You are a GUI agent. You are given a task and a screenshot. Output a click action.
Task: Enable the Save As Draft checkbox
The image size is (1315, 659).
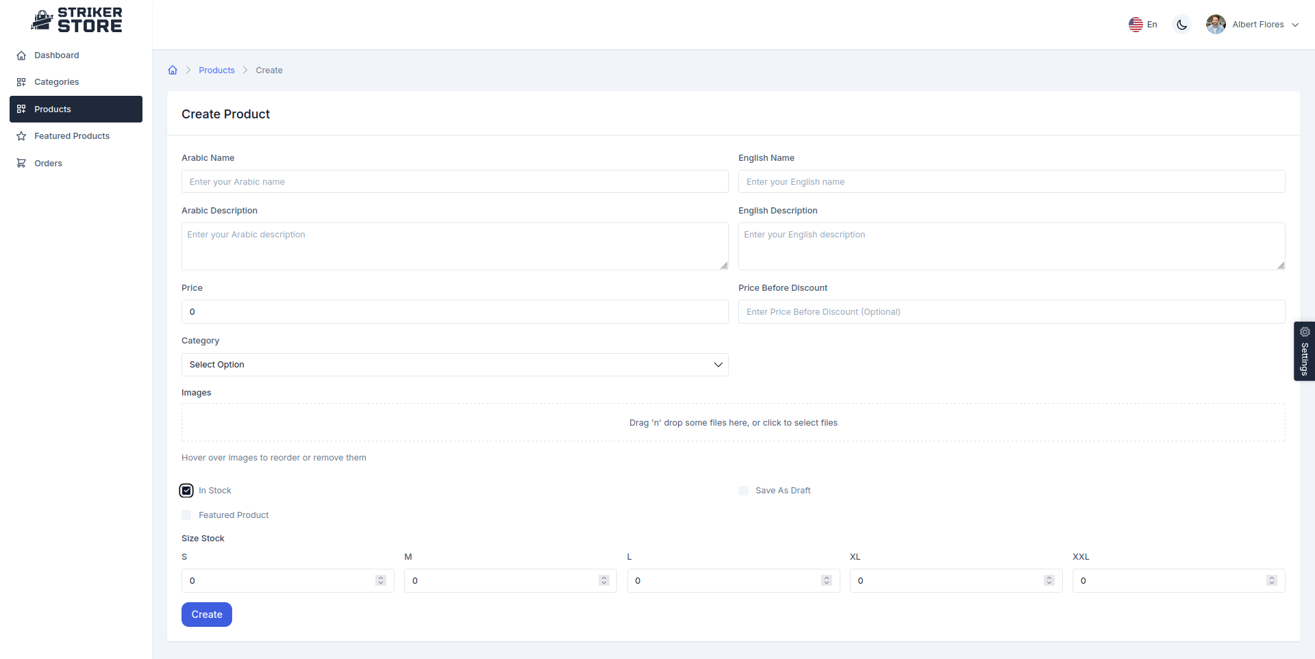pyautogui.click(x=743, y=491)
